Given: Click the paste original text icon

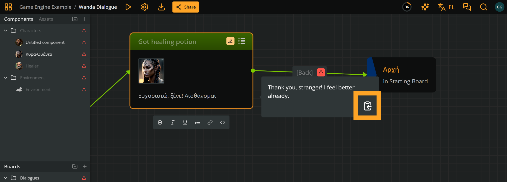Looking at the screenshot, I should pos(367,106).
